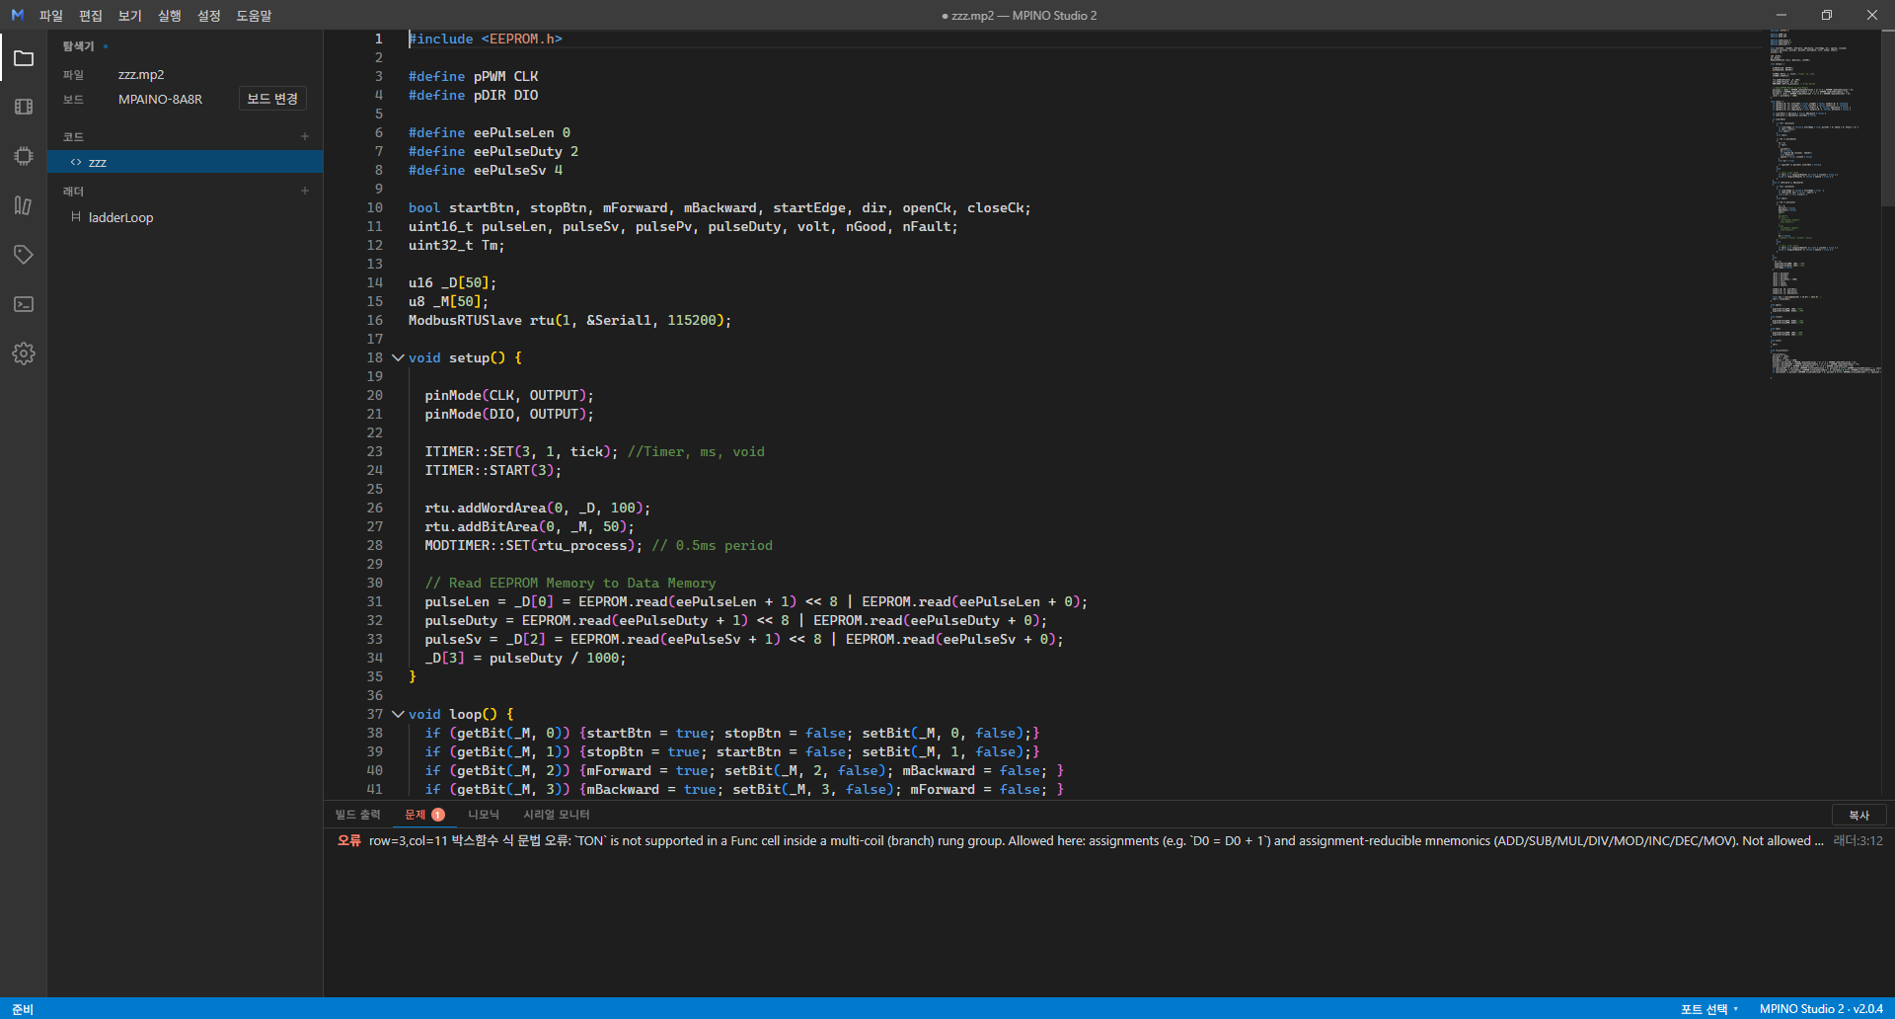Open the library books icon in sidebar
The height and width of the screenshot is (1019, 1895).
pyautogui.click(x=24, y=205)
